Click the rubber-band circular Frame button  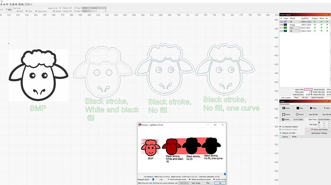tap(299, 114)
